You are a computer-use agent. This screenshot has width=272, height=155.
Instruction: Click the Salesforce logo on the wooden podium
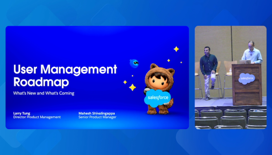[x=247, y=78]
